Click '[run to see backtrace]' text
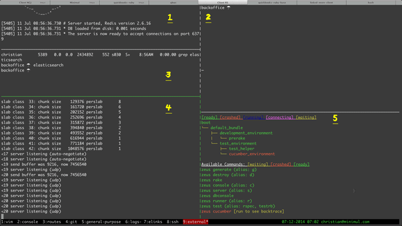Screen dimensions: 402x226 click(259, 211)
